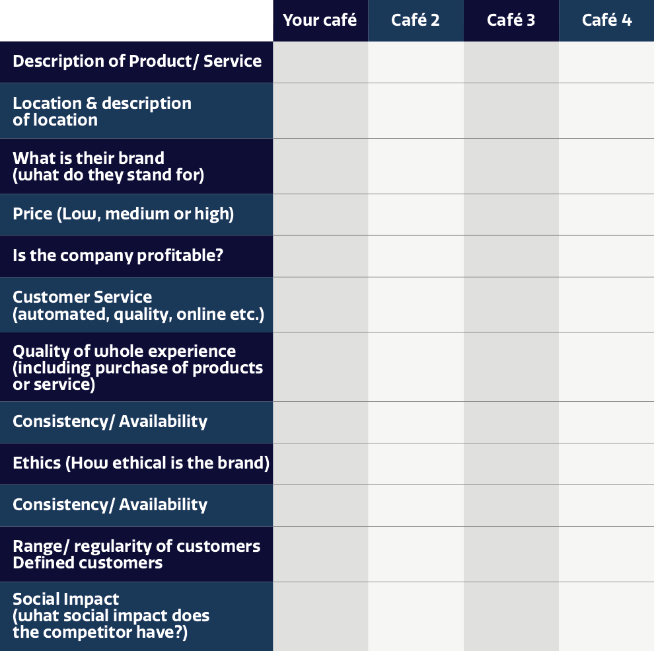Select 'Range/ regularity of customers' row label
The image size is (654, 651).
[136, 554]
